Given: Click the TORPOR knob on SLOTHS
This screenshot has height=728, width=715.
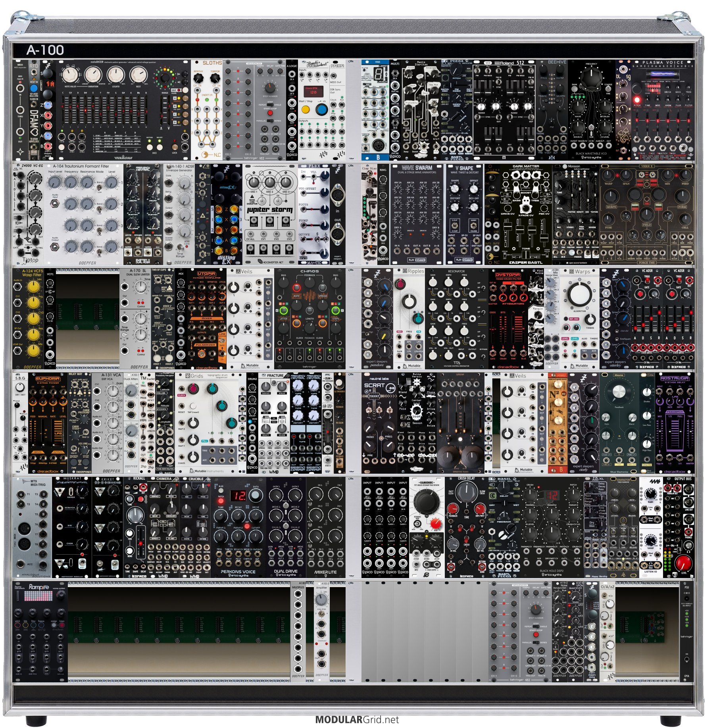Looking at the screenshot, I should pos(215,79).
